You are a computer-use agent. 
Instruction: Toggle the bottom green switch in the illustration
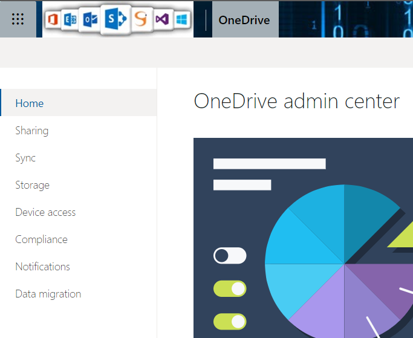tap(230, 321)
